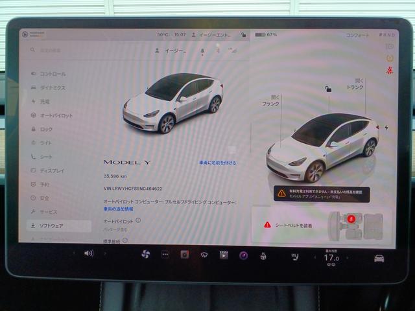Tap the windshield wiper icon

204,255
